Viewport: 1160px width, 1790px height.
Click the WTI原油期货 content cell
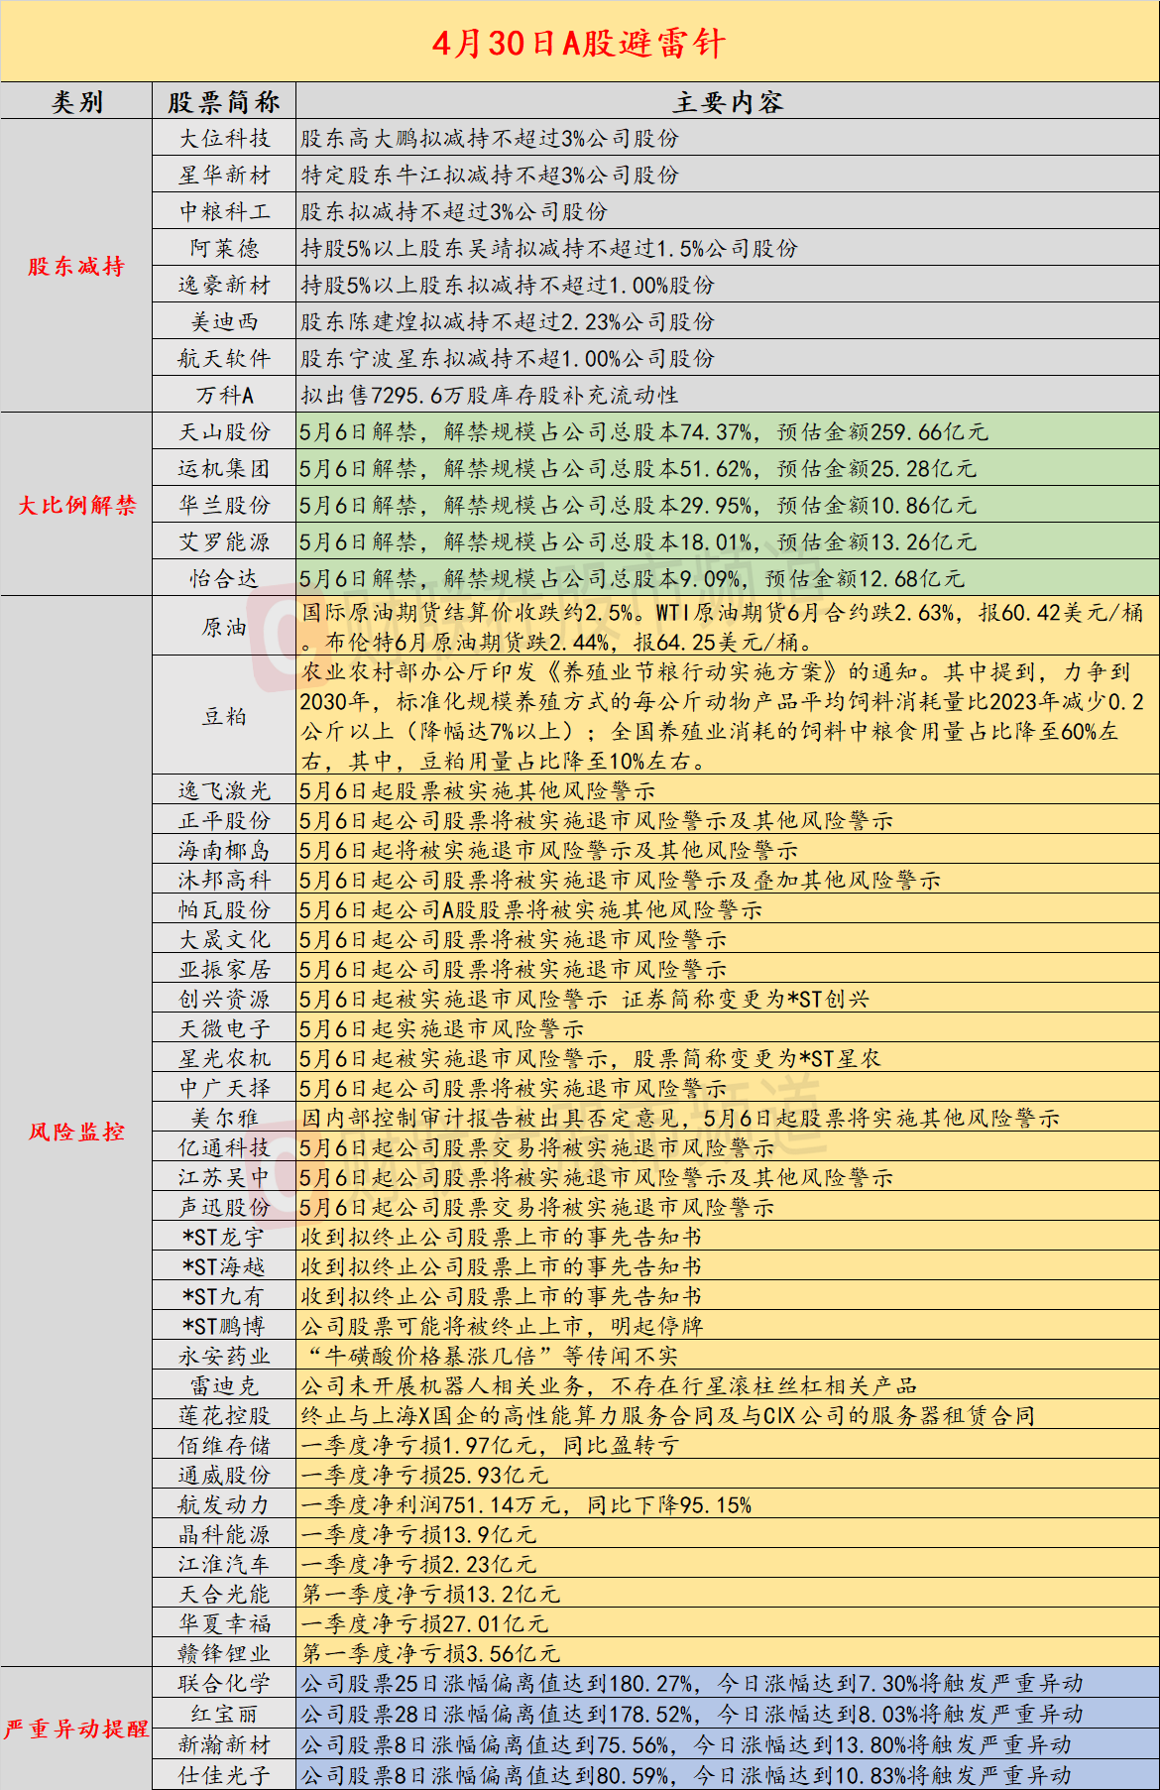(728, 627)
